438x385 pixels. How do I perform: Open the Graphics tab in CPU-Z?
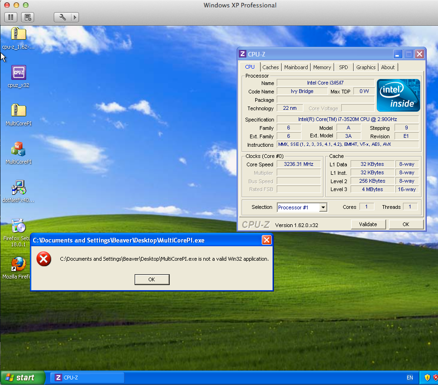coord(366,67)
